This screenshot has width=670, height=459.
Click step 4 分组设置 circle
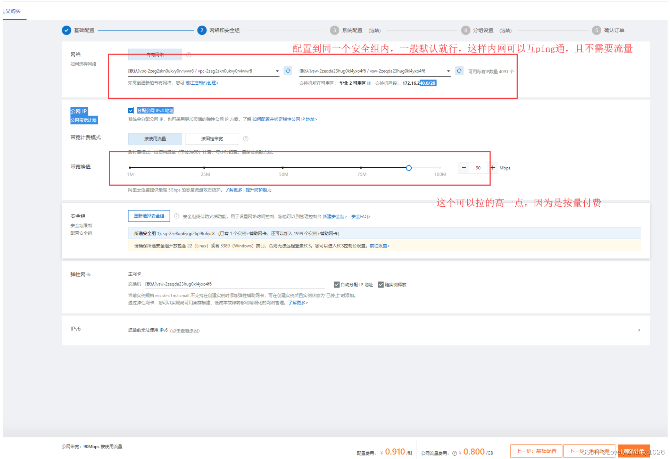coord(466,30)
